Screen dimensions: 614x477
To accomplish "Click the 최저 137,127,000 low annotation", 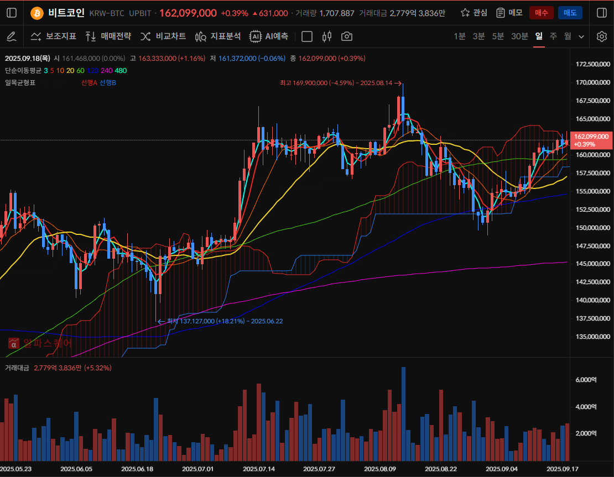I will pyautogui.click(x=220, y=321).
